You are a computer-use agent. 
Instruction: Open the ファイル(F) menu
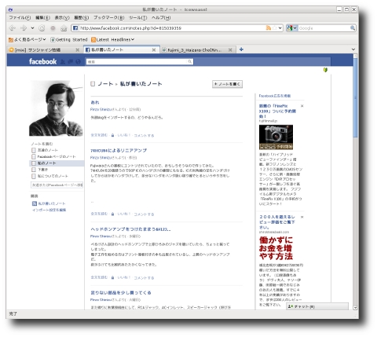[x=20, y=17]
